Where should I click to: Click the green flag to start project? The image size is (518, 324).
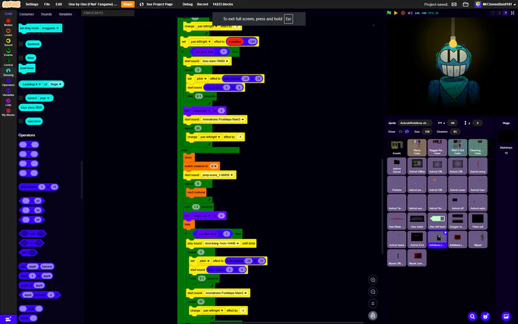point(389,13)
